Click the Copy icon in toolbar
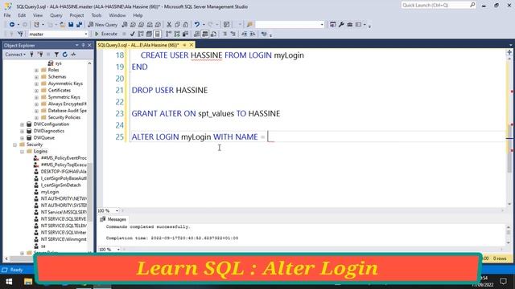 pyautogui.click(x=177, y=25)
